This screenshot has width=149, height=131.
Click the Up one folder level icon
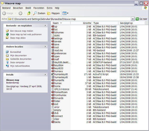(29, 13)
